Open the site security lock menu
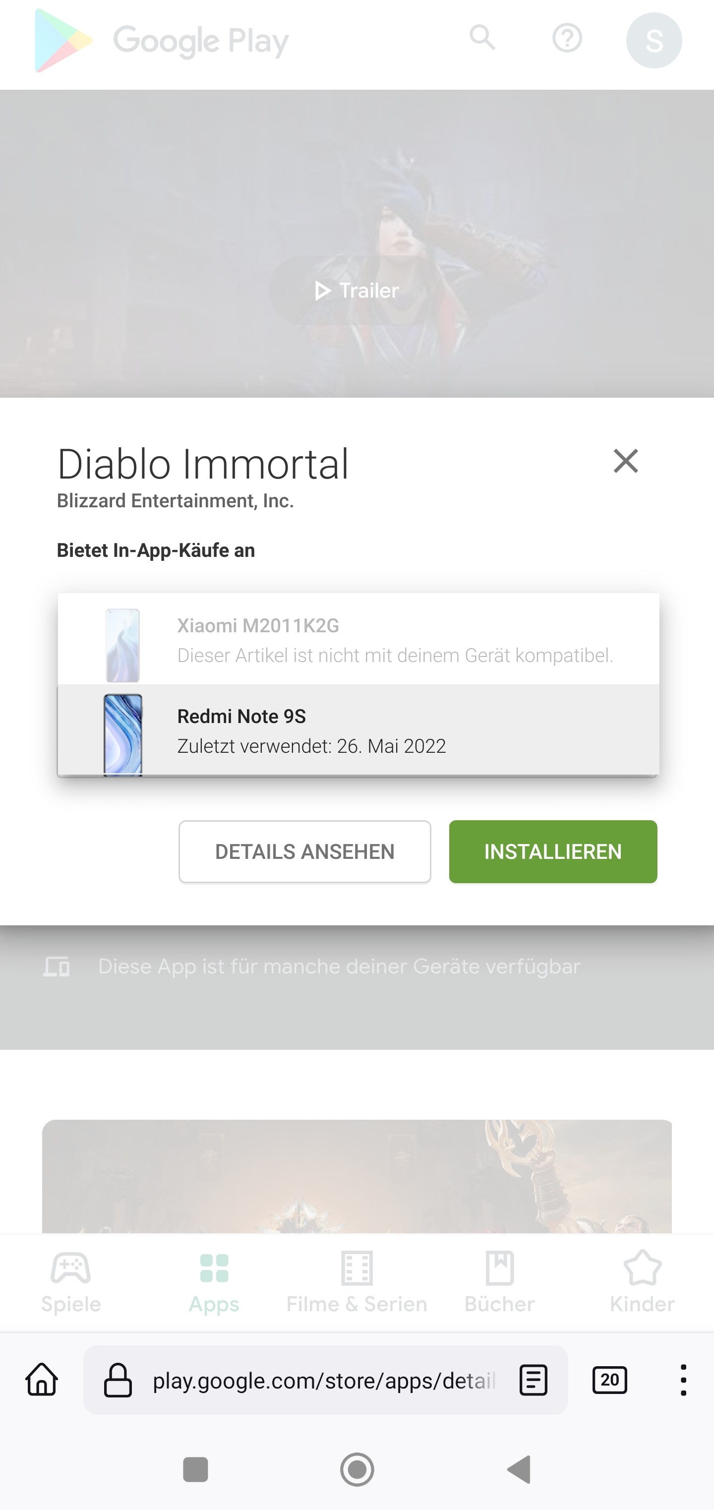This screenshot has width=714, height=1510. [117, 1381]
